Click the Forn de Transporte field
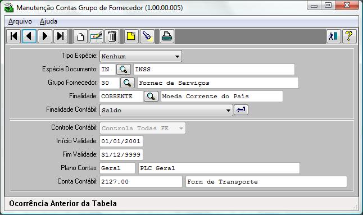 266,181
